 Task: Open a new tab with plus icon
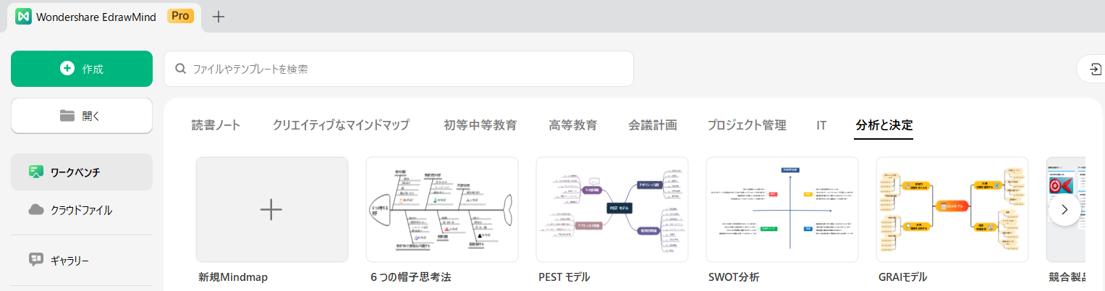(x=219, y=17)
